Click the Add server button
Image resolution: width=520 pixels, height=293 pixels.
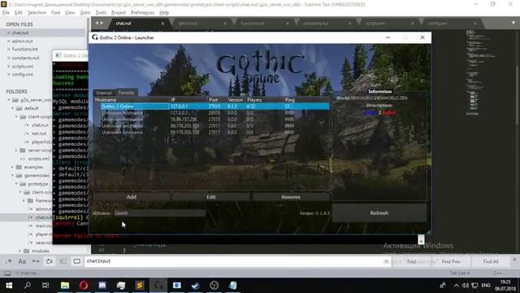[132, 197]
